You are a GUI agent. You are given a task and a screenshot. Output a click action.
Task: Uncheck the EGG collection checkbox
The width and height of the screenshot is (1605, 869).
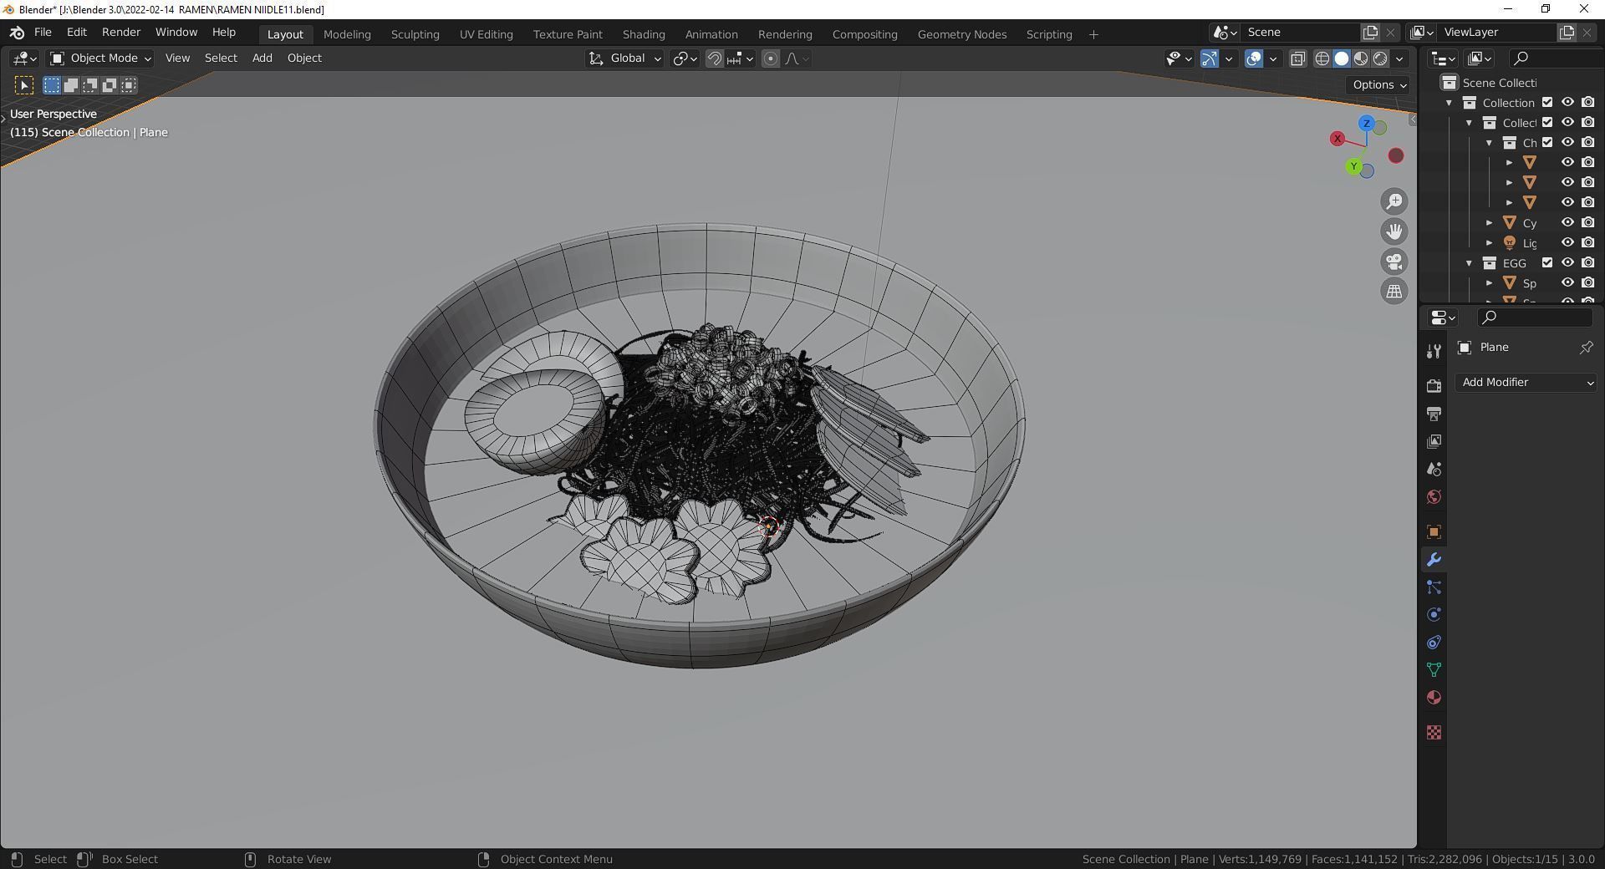click(1547, 263)
